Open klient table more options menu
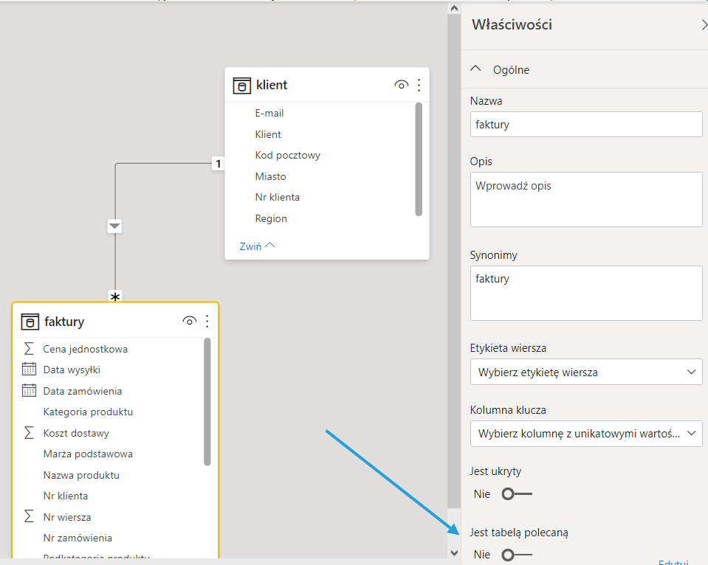 (419, 86)
